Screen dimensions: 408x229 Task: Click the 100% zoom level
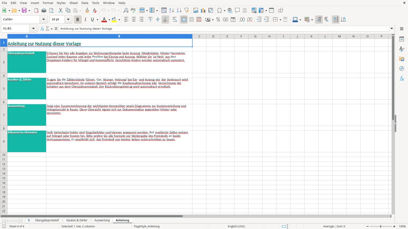(x=402, y=226)
